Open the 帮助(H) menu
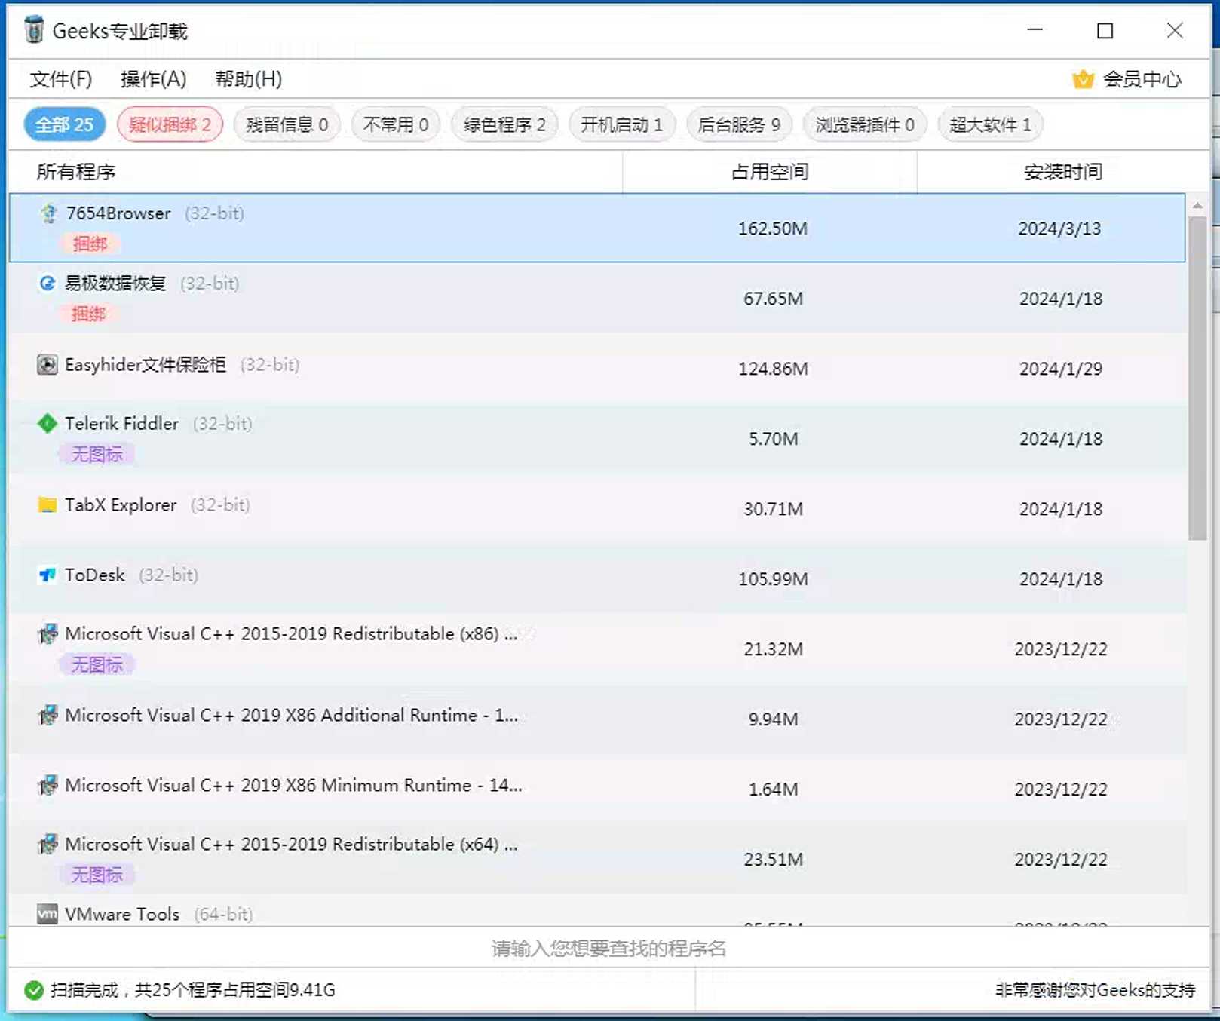 (248, 79)
